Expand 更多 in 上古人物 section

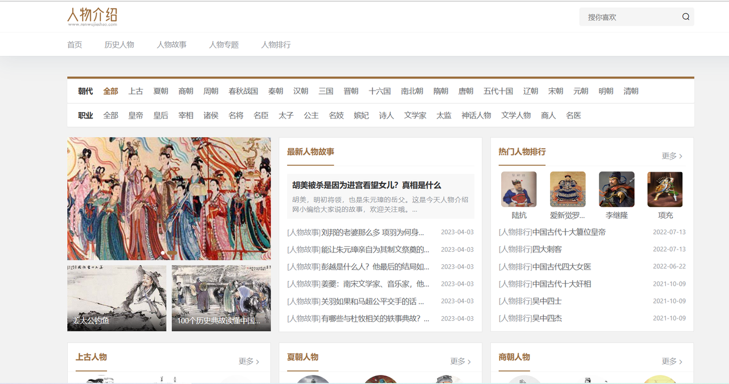point(249,361)
